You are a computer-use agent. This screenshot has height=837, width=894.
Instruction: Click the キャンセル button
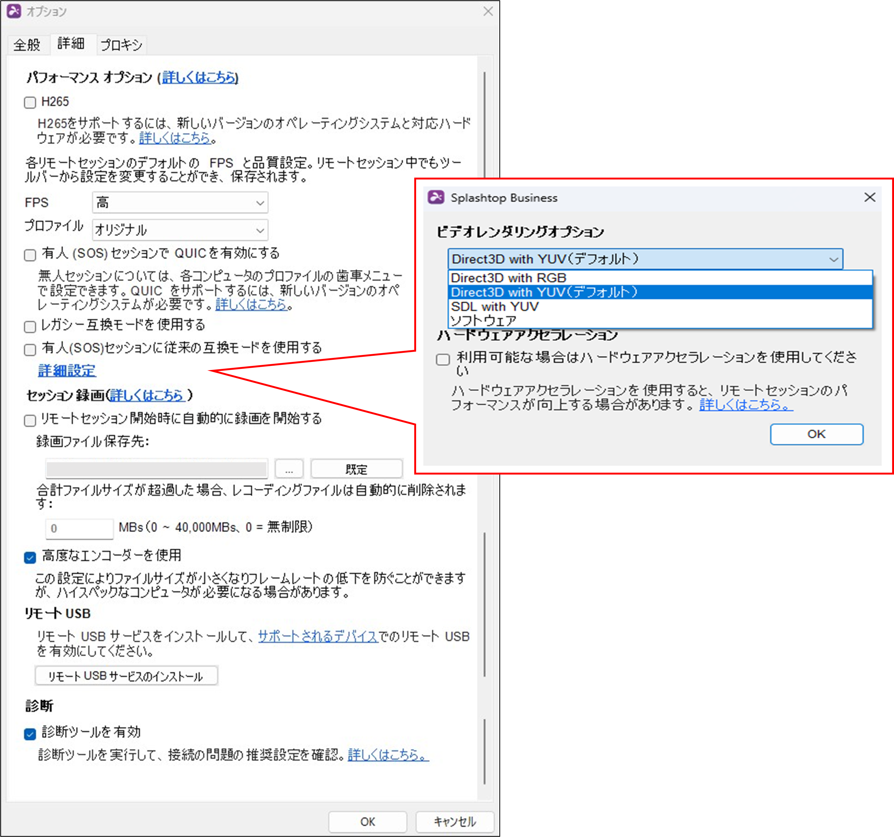point(455,822)
